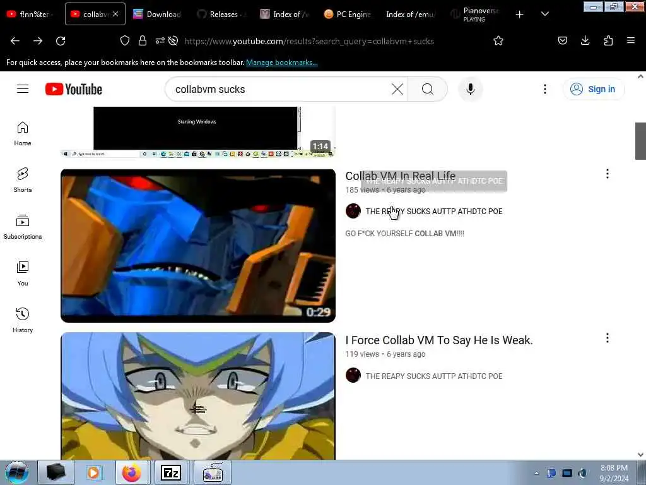The width and height of the screenshot is (646, 485).
Task: Open the You section in sidebar
Action: (x=23, y=274)
